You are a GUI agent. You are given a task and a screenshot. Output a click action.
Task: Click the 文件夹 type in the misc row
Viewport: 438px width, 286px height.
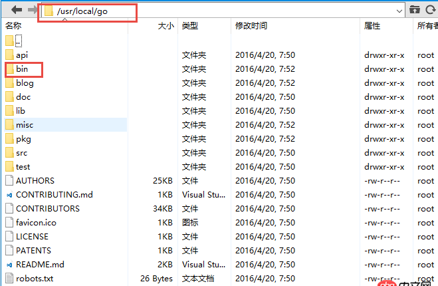pyautogui.click(x=194, y=124)
